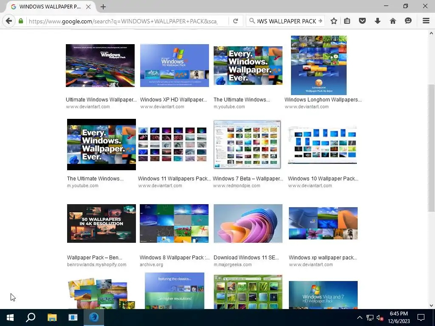This screenshot has height=326, width=435.
Task: Open the 6:45 PM clock and date
Action: point(398,318)
